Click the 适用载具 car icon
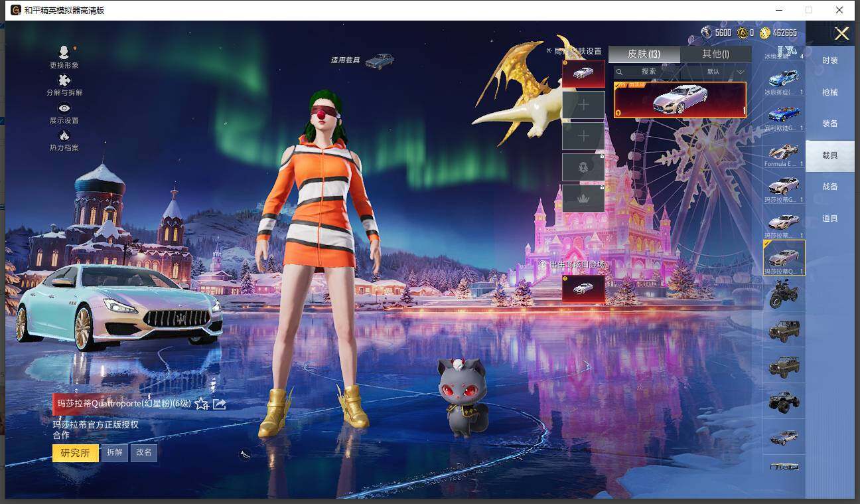Viewport: 860px width, 504px height. pos(380,61)
